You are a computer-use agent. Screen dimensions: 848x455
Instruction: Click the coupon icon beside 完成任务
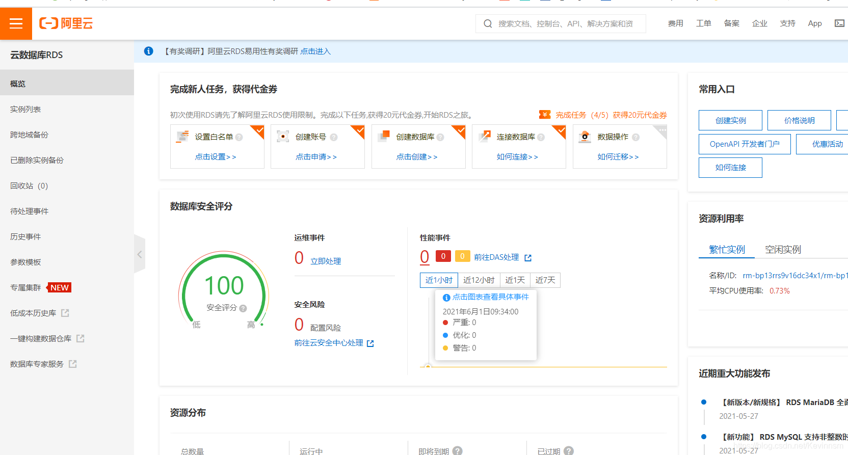pyautogui.click(x=545, y=115)
